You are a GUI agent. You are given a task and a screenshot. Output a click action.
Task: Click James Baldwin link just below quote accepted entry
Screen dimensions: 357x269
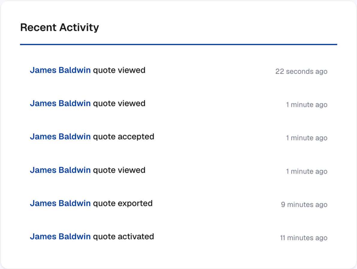coord(60,170)
